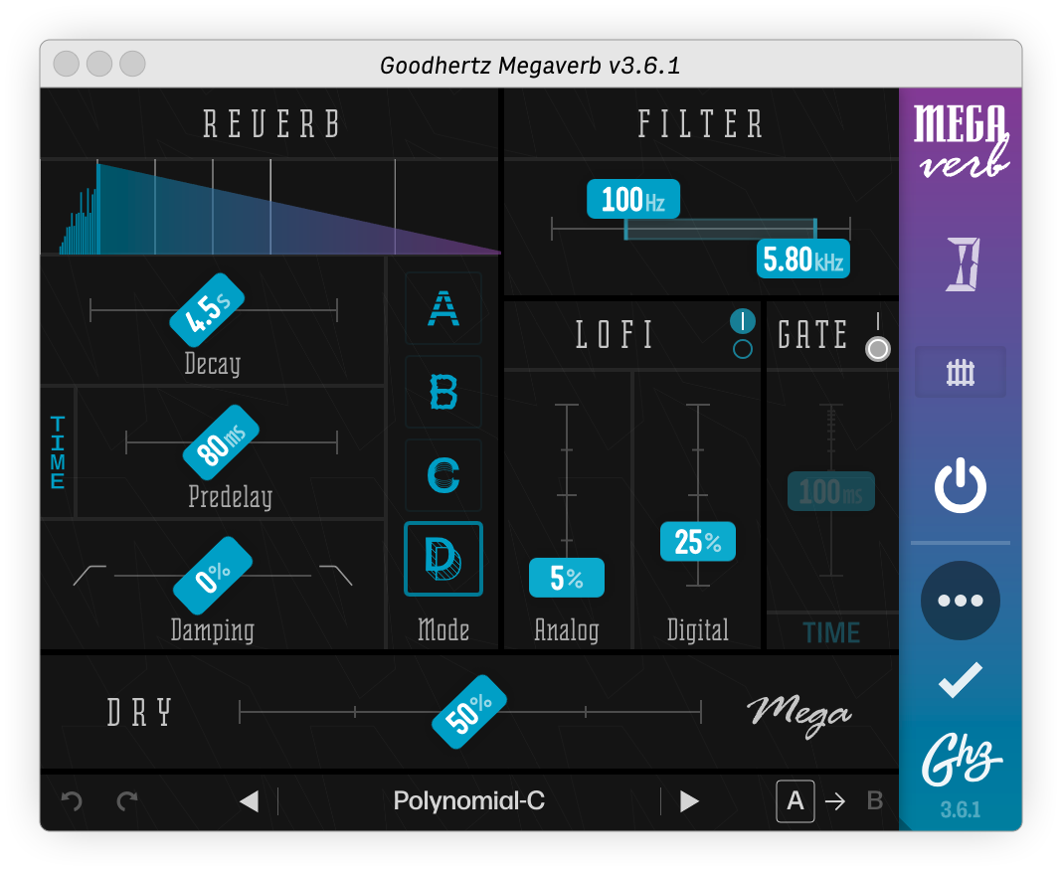Click the 5.80kHz filter high-cut handle
Image resolution: width=1062 pixels, height=871 pixels.
point(802,259)
